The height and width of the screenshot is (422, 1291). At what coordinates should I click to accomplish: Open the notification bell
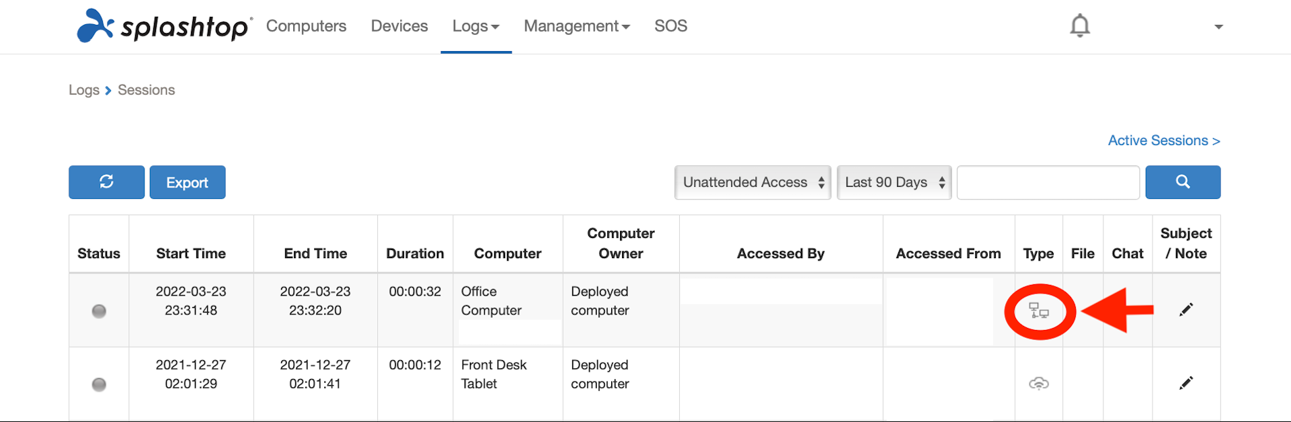click(x=1080, y=26)
